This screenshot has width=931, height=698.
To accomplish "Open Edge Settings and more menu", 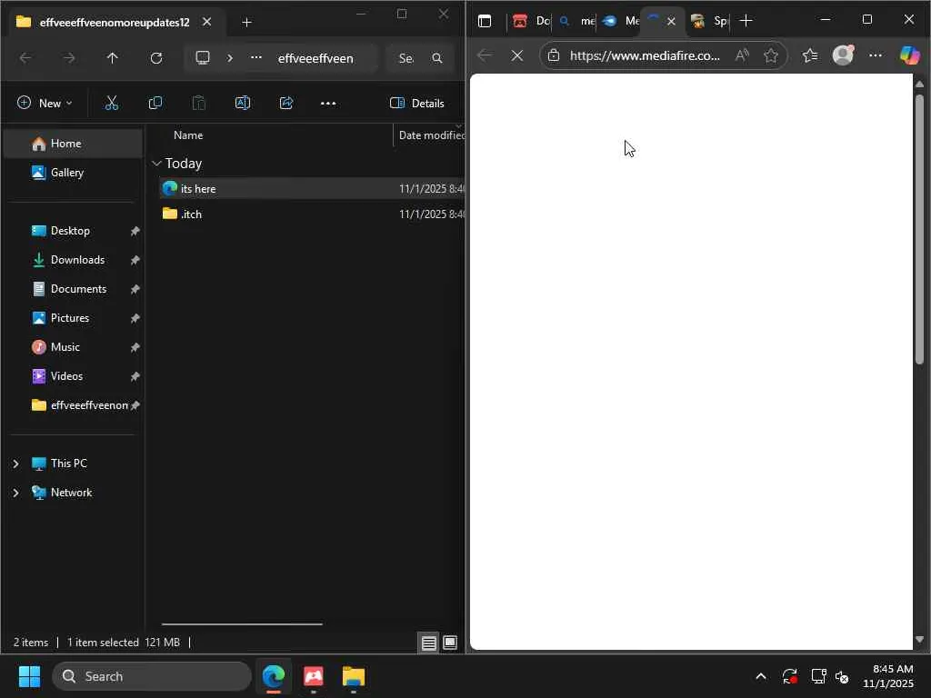I will pyautogui.click(x=876, y=55).
